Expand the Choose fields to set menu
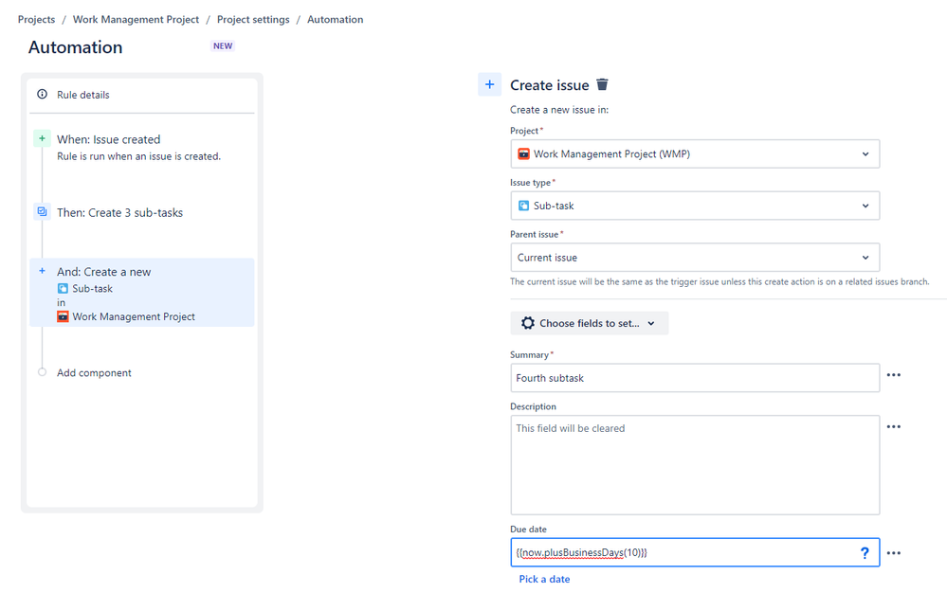This screenshot has width=947, height=593. tap(590, 323)
